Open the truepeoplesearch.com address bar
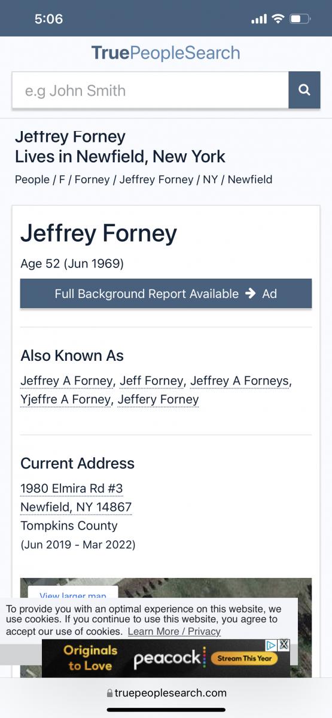The height and width of the screenshot is (718, 332). (166, 693)
